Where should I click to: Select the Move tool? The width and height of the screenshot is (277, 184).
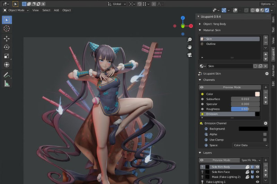coord(7,39)
